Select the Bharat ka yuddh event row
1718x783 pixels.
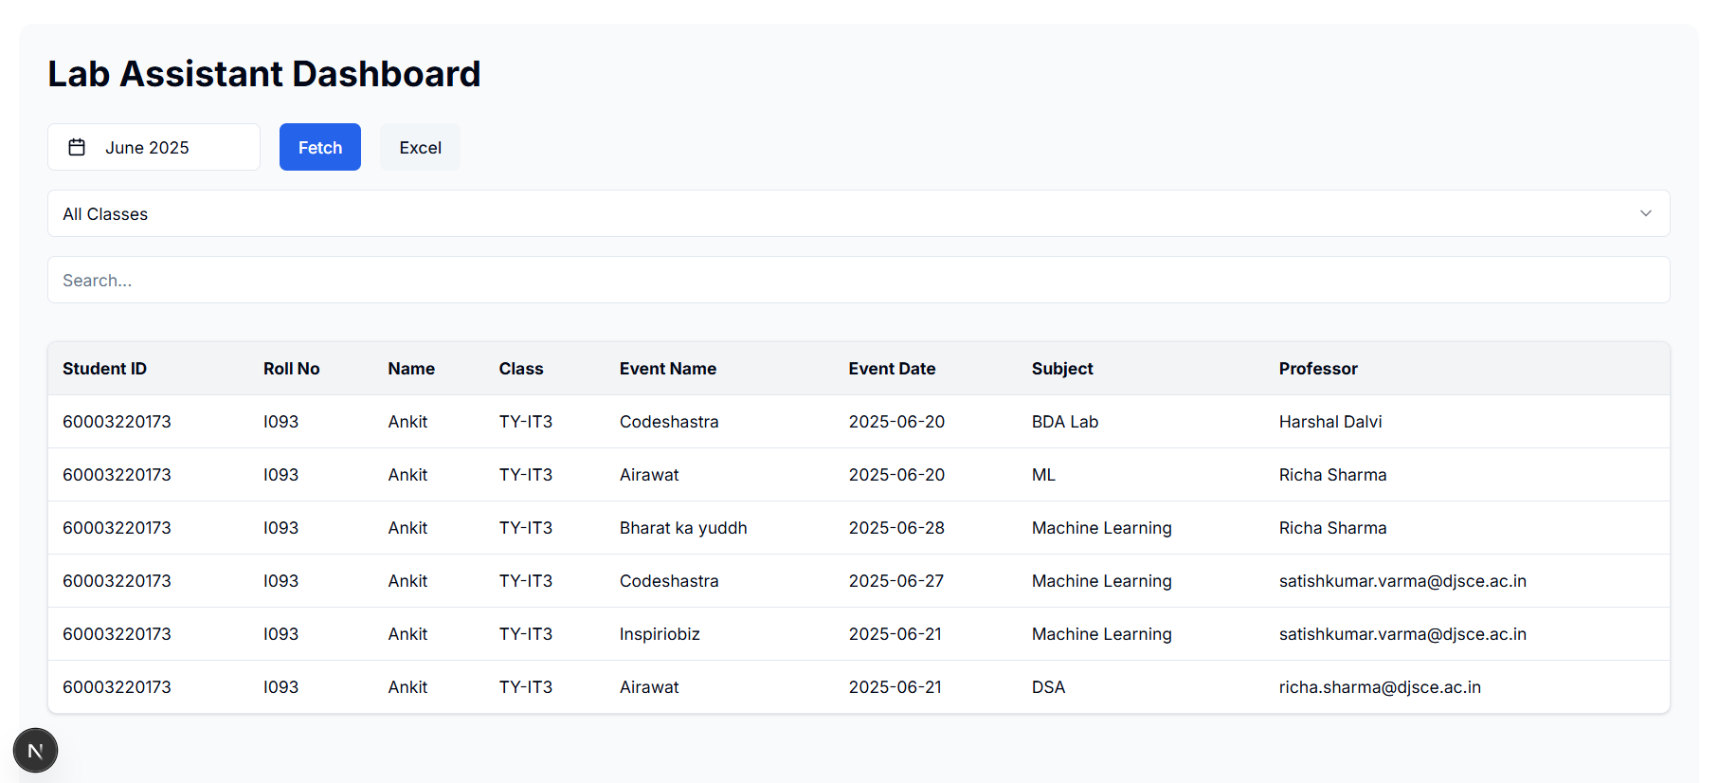pyautogui.click(x=682, y=528)
